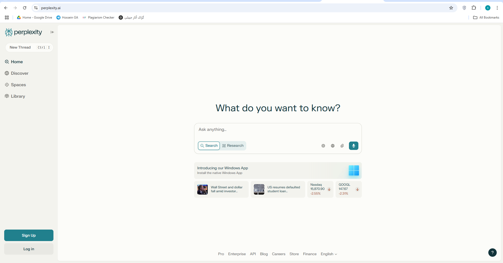
Task: Open US resumes defaulted student loan card
Action: point(278,189)
